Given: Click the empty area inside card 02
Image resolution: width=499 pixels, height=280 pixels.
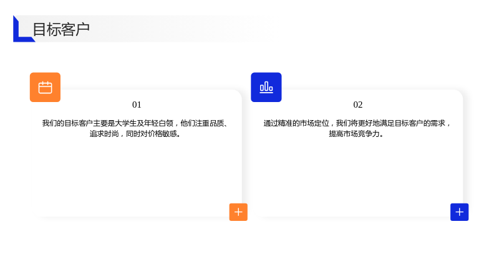Looking at the screenshot, I should (356, 175).
